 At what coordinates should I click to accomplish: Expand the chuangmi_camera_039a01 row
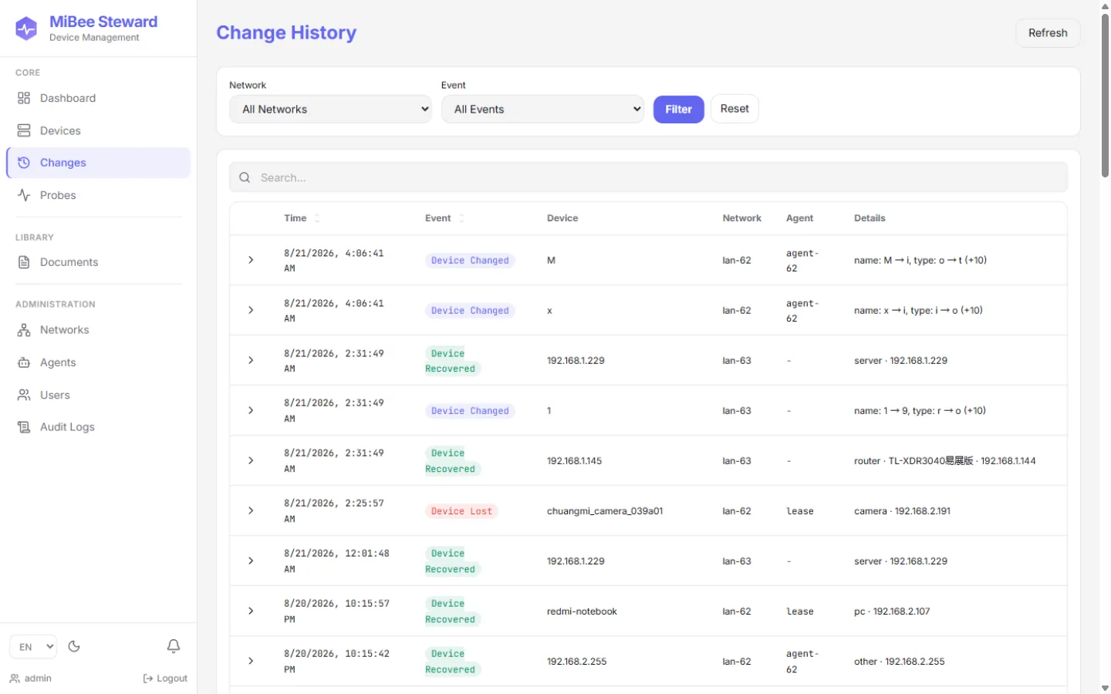251,510
